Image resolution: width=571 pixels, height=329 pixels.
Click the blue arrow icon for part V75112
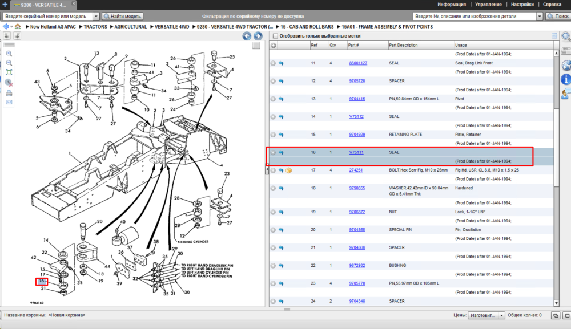281,117
